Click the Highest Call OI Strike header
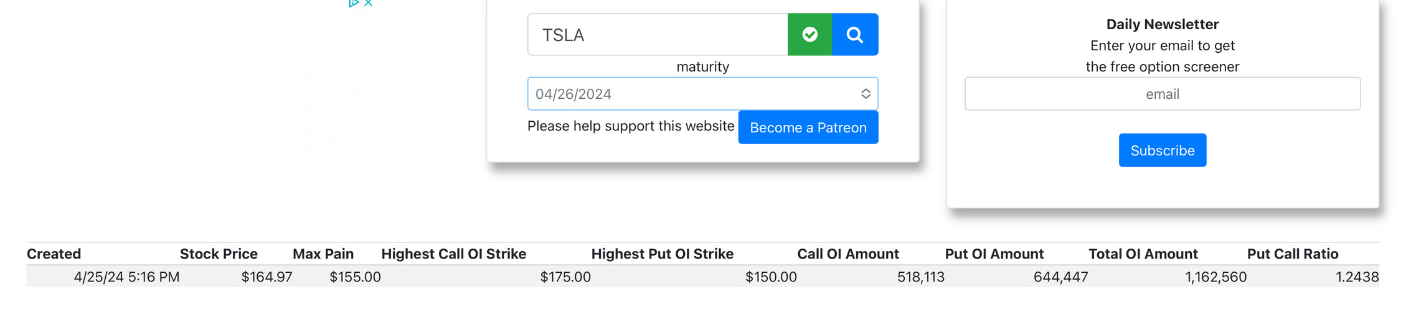This screenshot has width=1406, height=325. coord(454,254)
